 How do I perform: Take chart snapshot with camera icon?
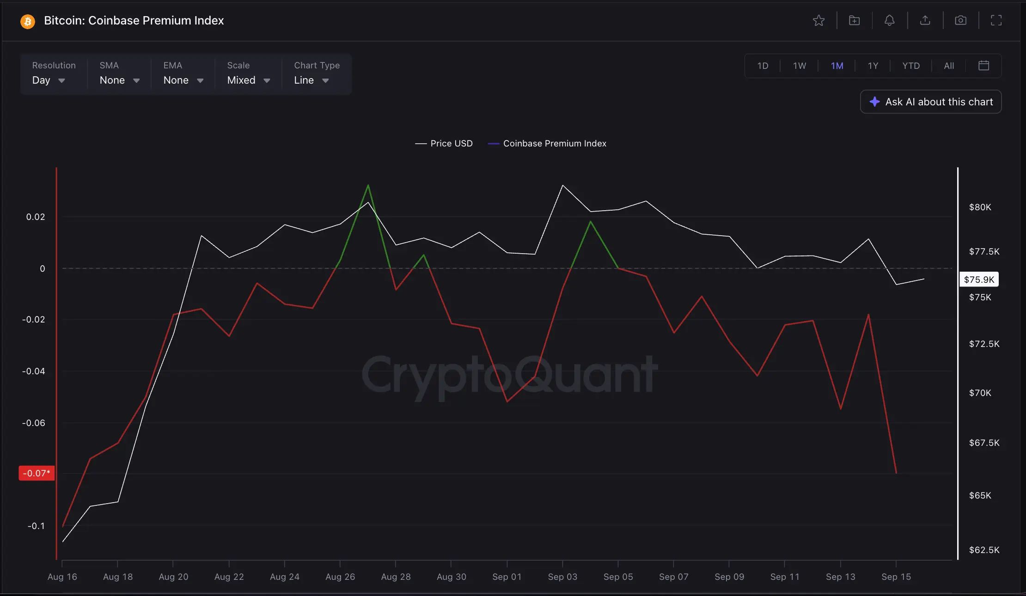pyautogui.click(x=960, y=20)
